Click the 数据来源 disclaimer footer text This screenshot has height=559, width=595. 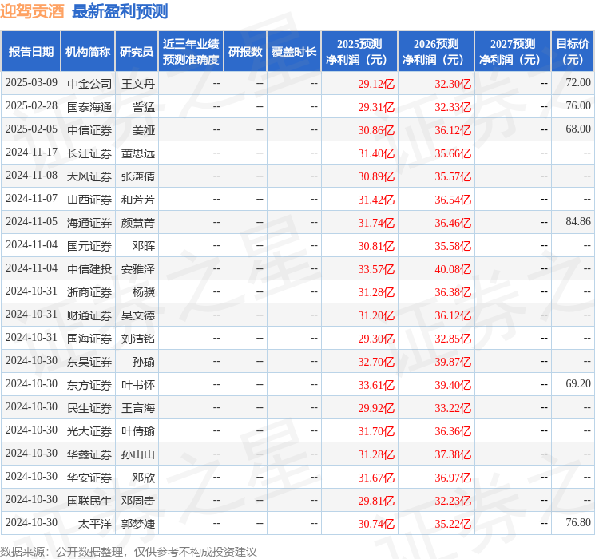(129, 551)
